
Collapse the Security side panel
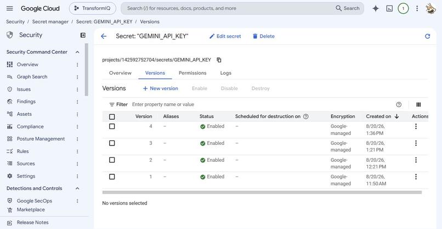(83, 35)
